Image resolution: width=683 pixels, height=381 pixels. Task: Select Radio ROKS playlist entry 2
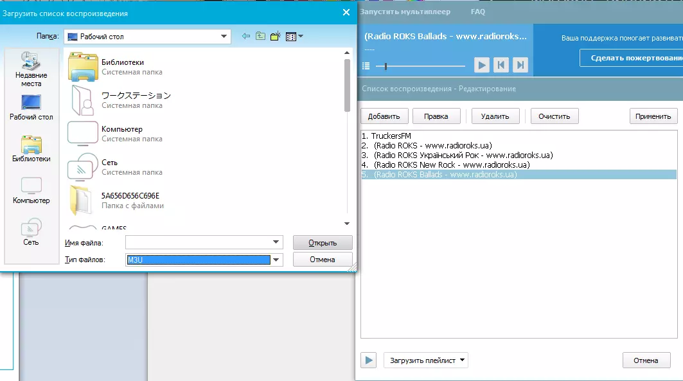[x=519, y=145]
